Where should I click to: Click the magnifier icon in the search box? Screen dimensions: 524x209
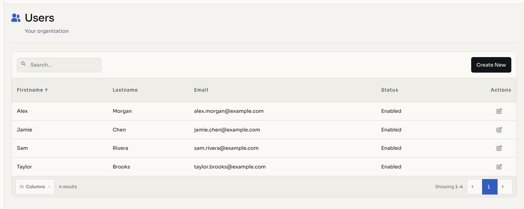[x=24, y=64]
